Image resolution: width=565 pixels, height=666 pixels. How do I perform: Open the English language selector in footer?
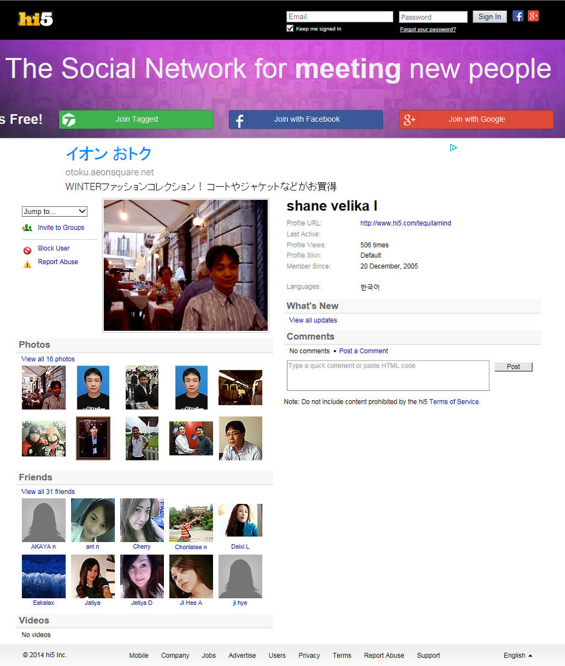tap(518, 656)
